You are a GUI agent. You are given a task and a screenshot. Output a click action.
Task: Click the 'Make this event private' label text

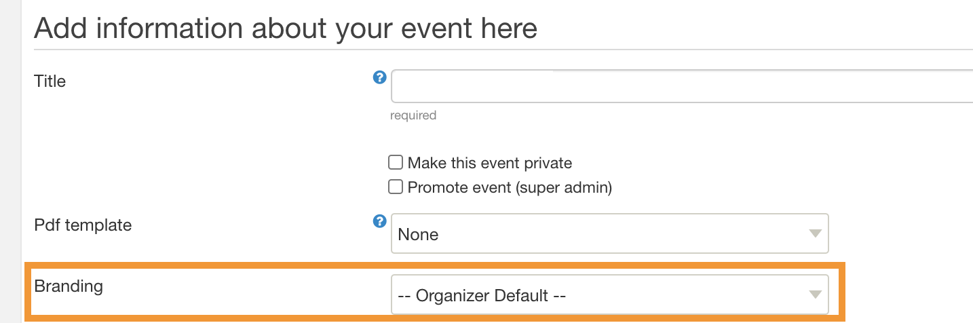tap(490, 164)
